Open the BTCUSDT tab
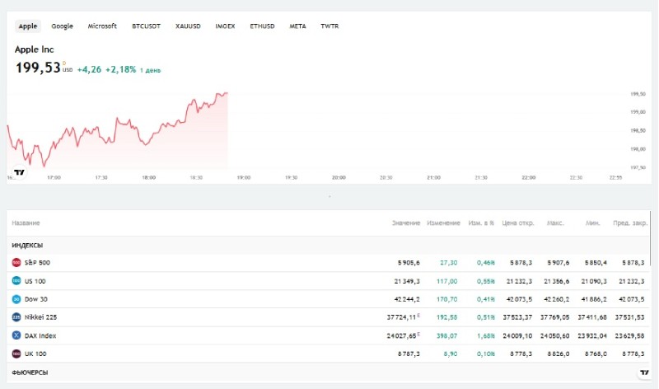The height and width of the screenshot is (389, 659). click(x=147, y=26)
